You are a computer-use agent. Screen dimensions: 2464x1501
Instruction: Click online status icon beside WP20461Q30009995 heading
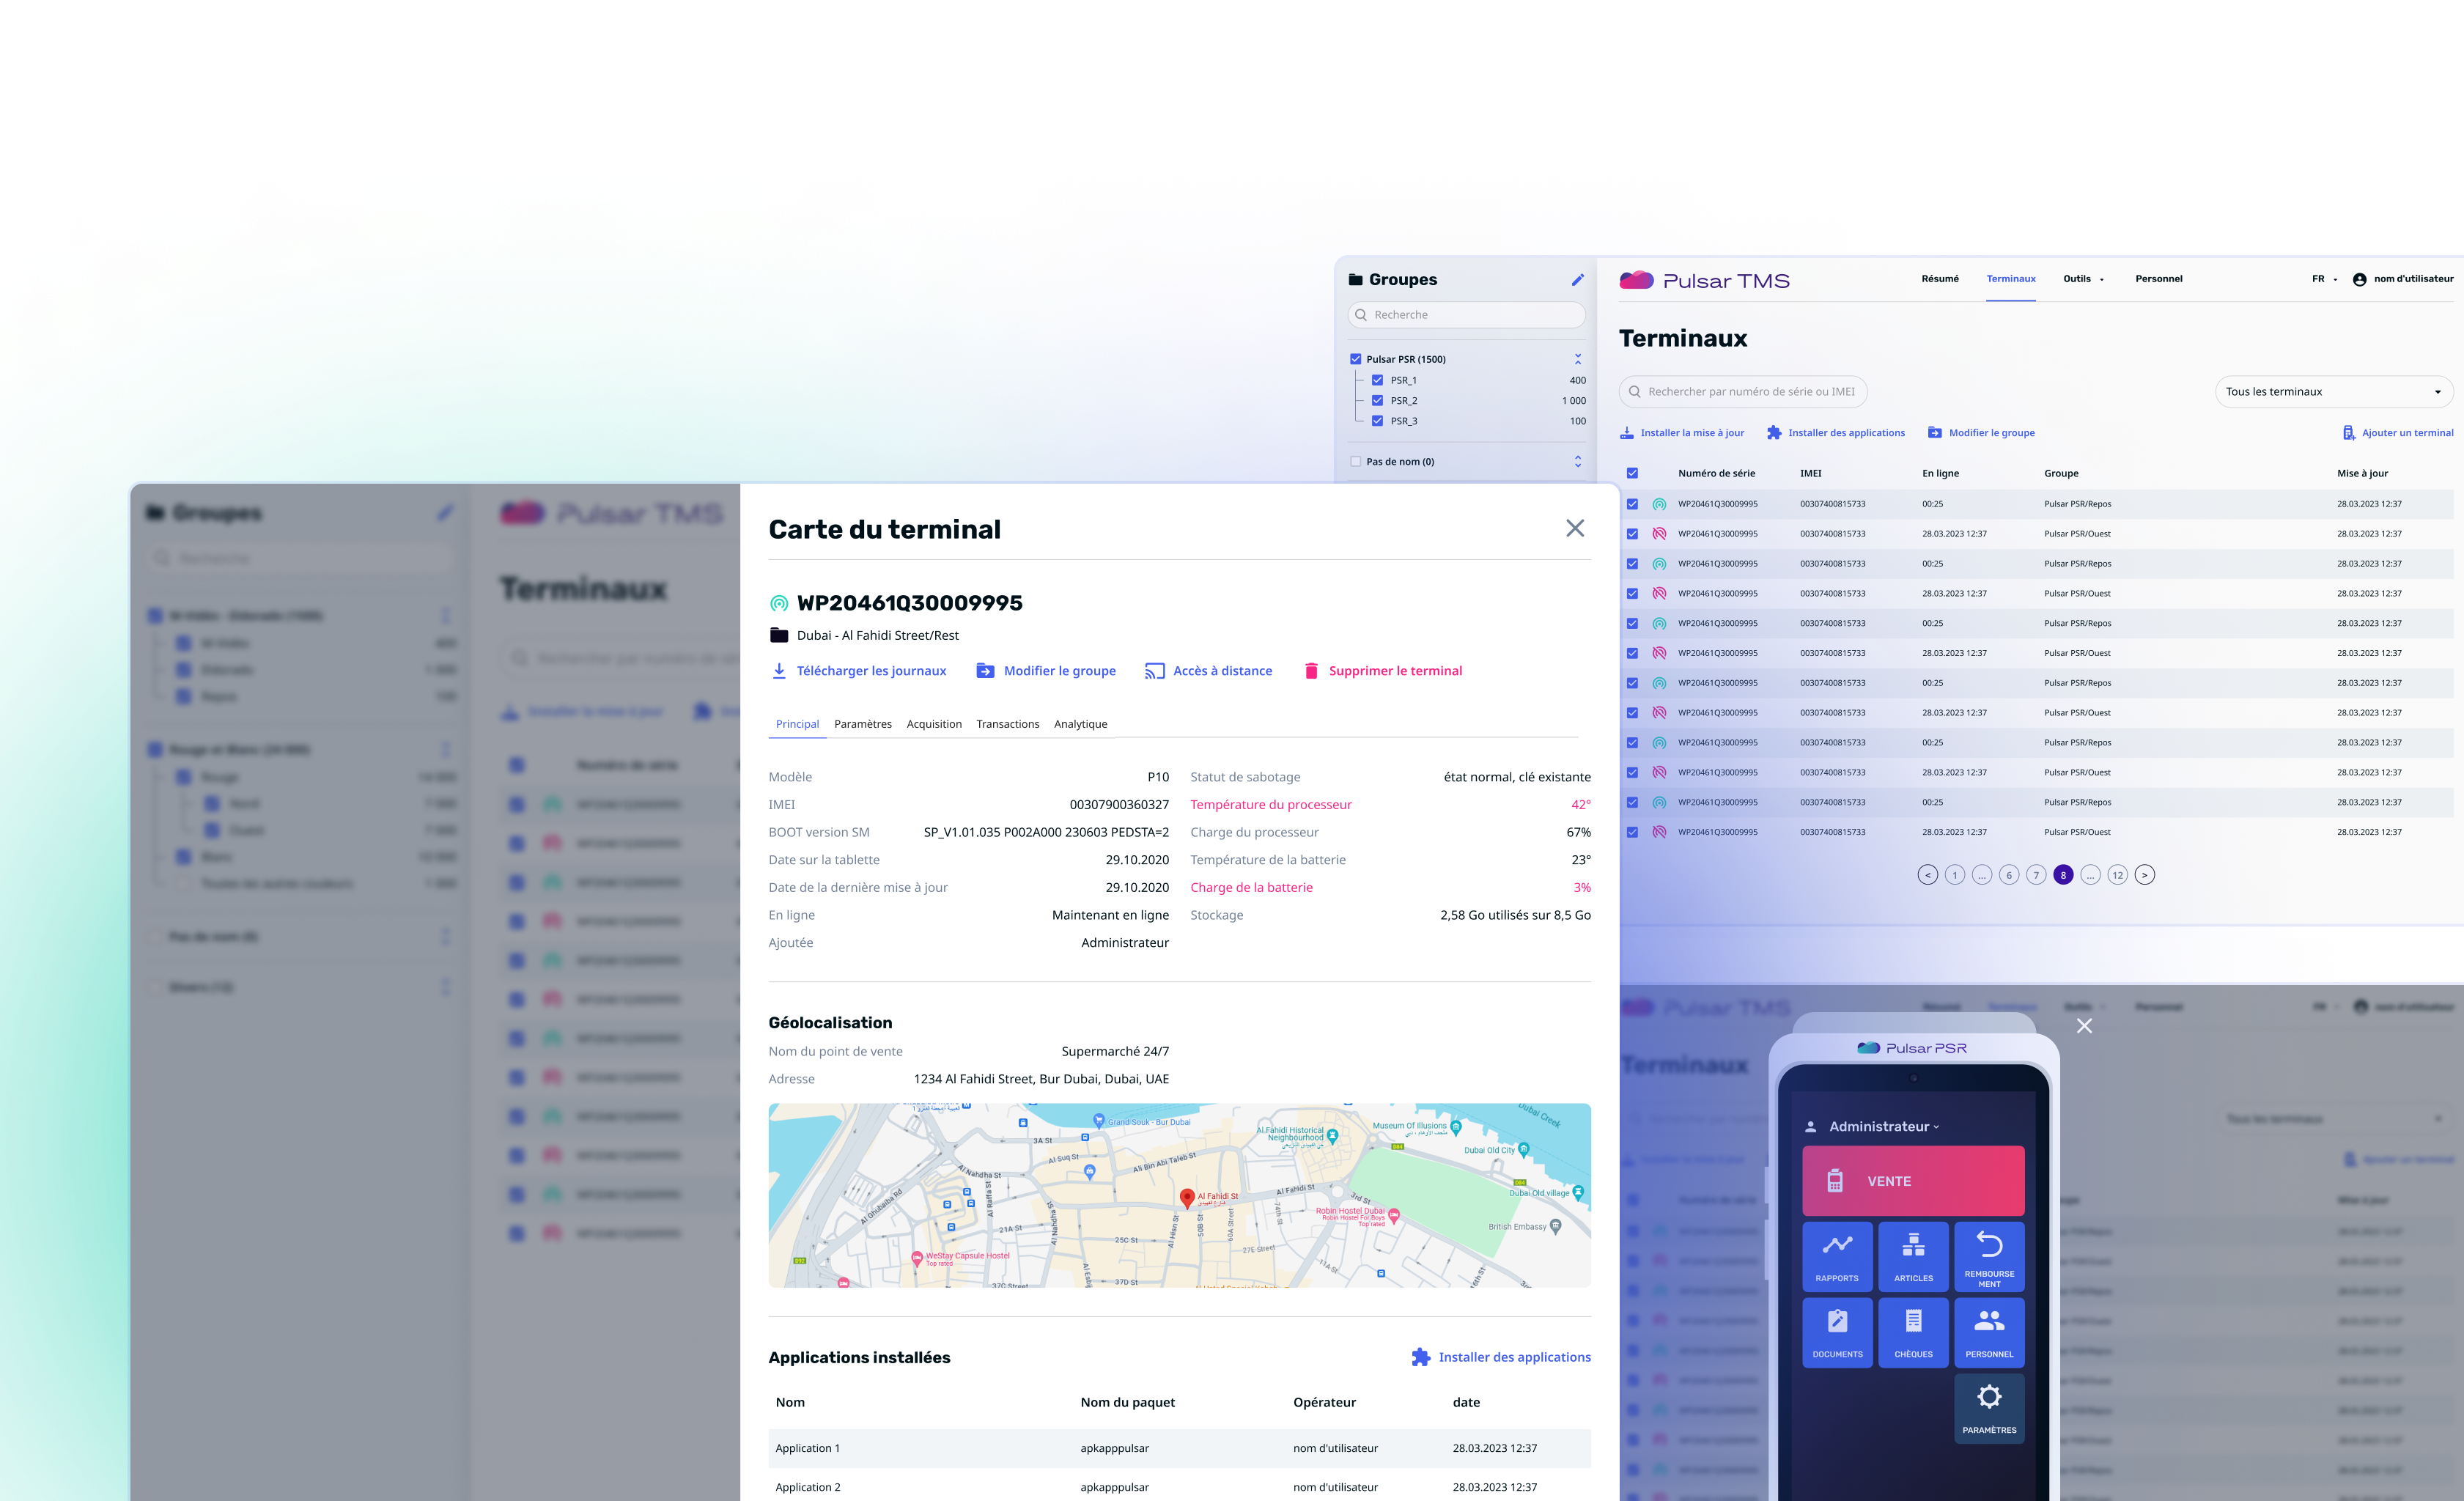(x=779, y=603)
